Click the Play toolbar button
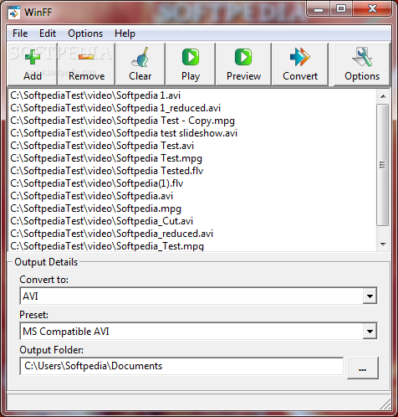Viewport: 398px width, 417px height. point(191,64)
